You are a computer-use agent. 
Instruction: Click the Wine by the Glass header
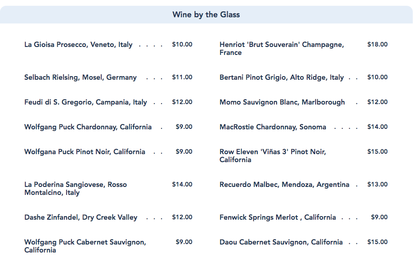(206, 15)
